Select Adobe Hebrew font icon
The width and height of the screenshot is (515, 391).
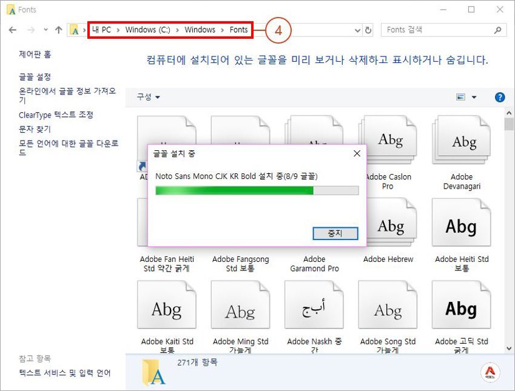tap(391, 223)
